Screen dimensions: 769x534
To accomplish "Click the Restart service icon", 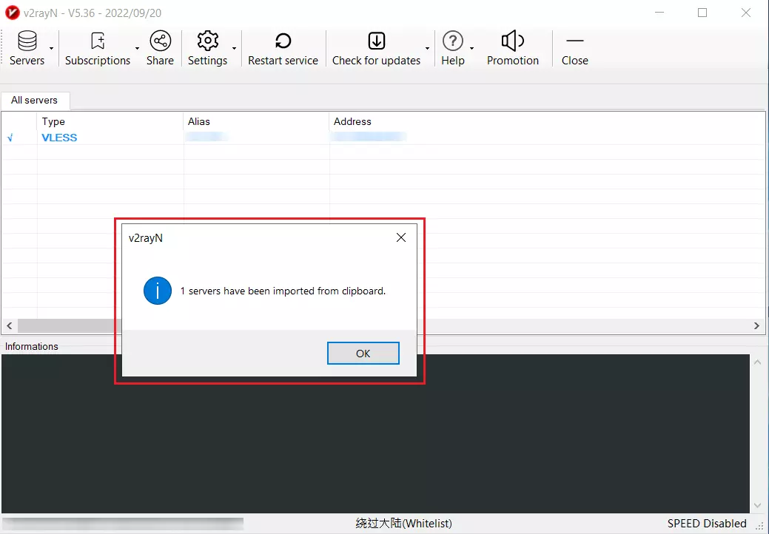I will [x=283, y=41].
